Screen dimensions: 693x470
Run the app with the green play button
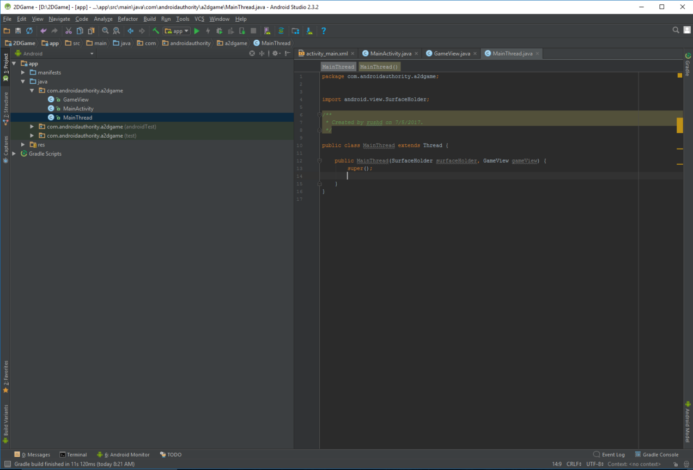pyautogui.click(x=197, y=31)
